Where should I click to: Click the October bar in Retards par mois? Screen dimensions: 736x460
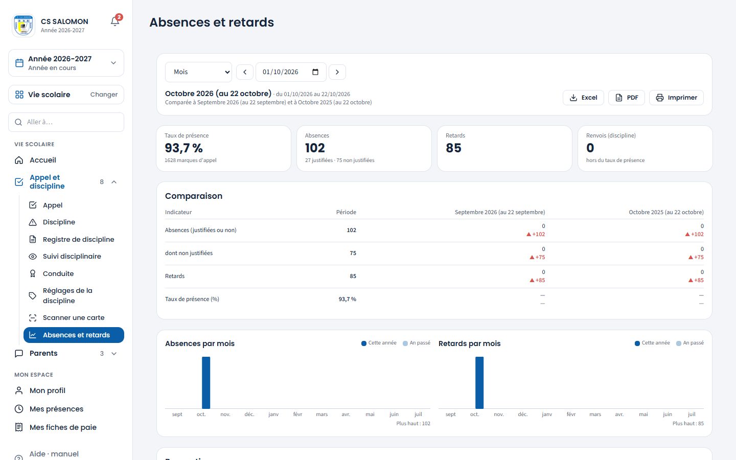point(479,382)
